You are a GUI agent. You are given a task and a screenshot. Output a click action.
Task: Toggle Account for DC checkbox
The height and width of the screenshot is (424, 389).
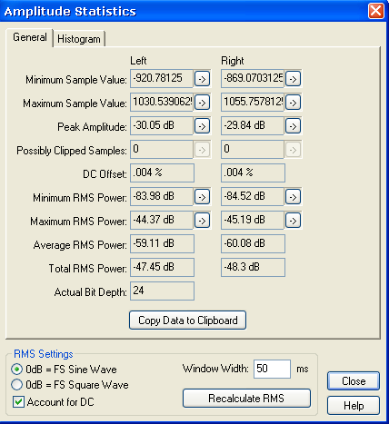(x=18, y=402)
